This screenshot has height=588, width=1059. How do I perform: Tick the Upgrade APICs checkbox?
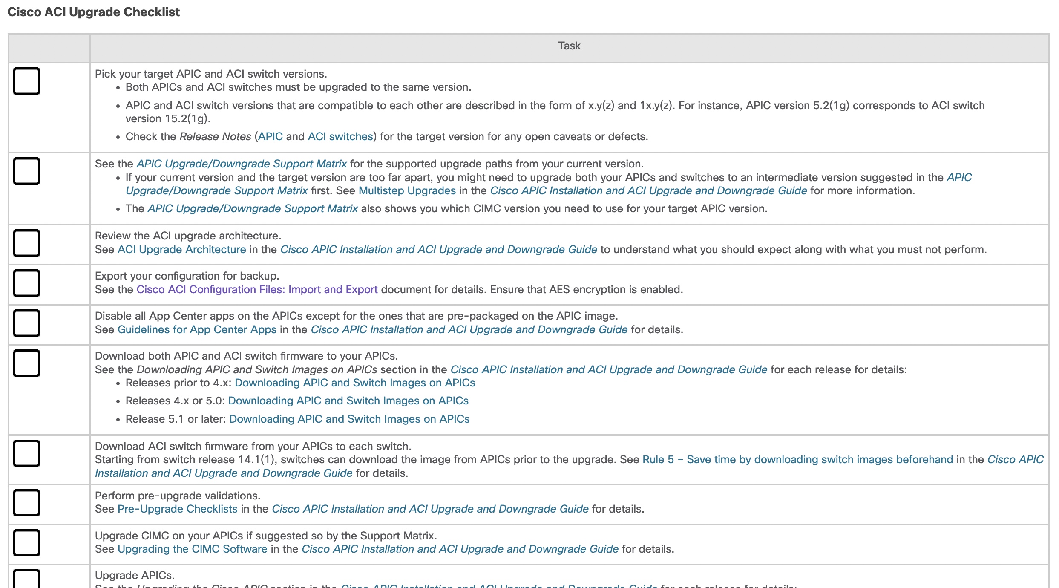tap(26, 579)
